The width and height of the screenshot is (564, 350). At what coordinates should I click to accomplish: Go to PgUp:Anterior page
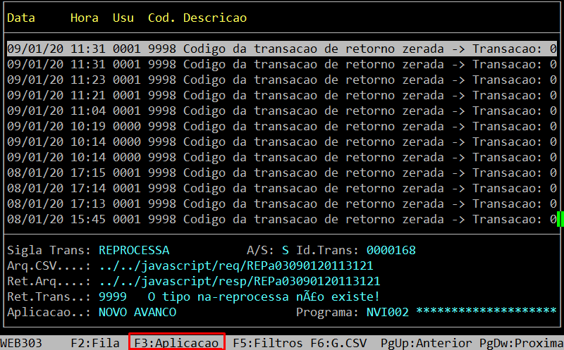click(427, 342)
